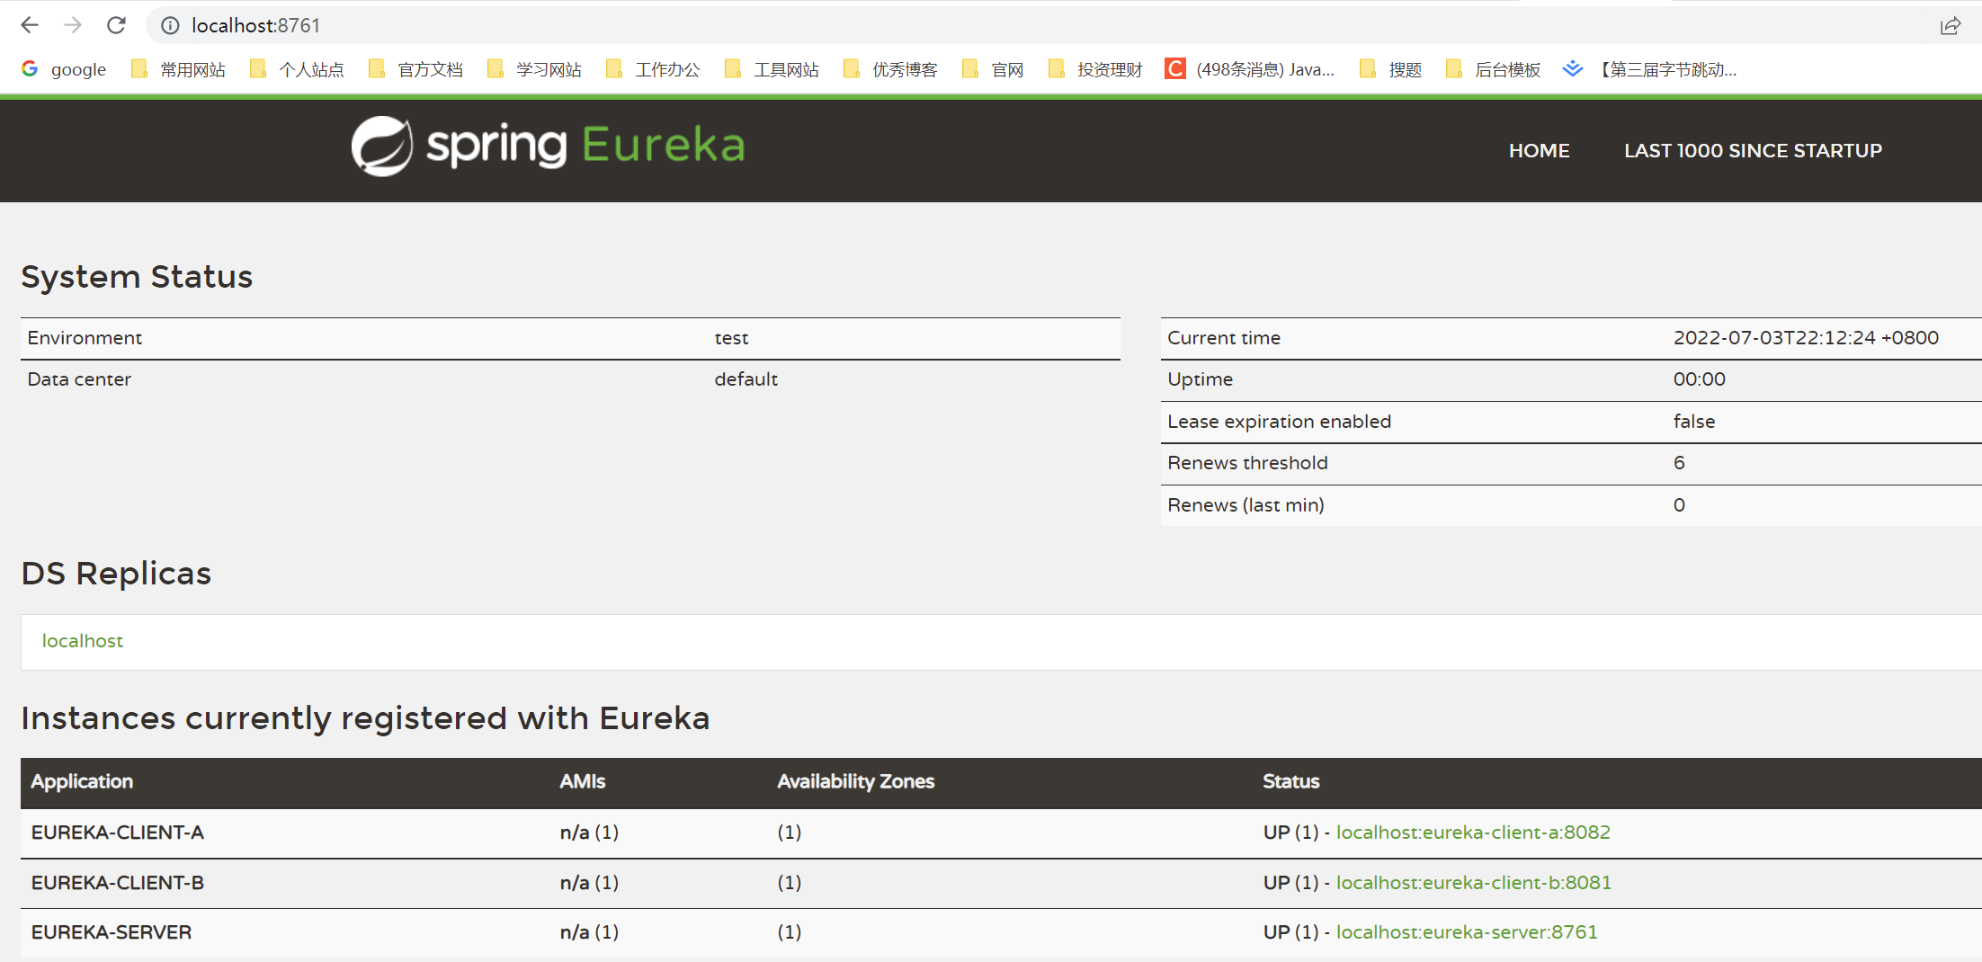Select Lease expiration enabled value false
1982x962 pixels.
(1694, 422)
